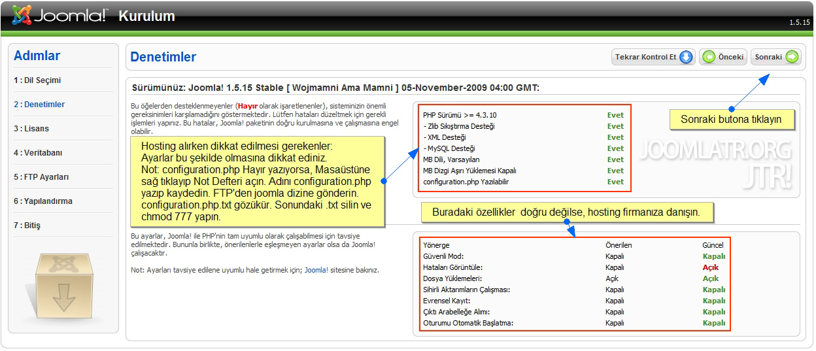Image resolution: width=816 pixels, height=351 pixels.
Task: Click the XML Desteği row
Action: (523, 137)
